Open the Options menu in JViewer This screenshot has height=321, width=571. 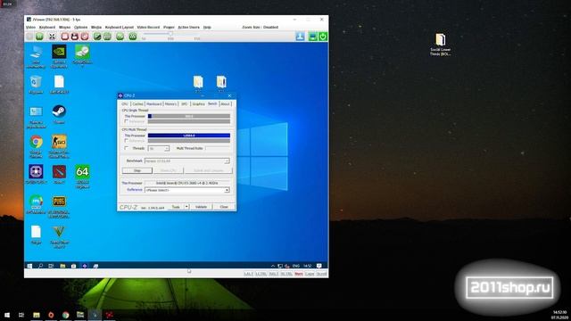pyautogui.click(x=80, y=28)
